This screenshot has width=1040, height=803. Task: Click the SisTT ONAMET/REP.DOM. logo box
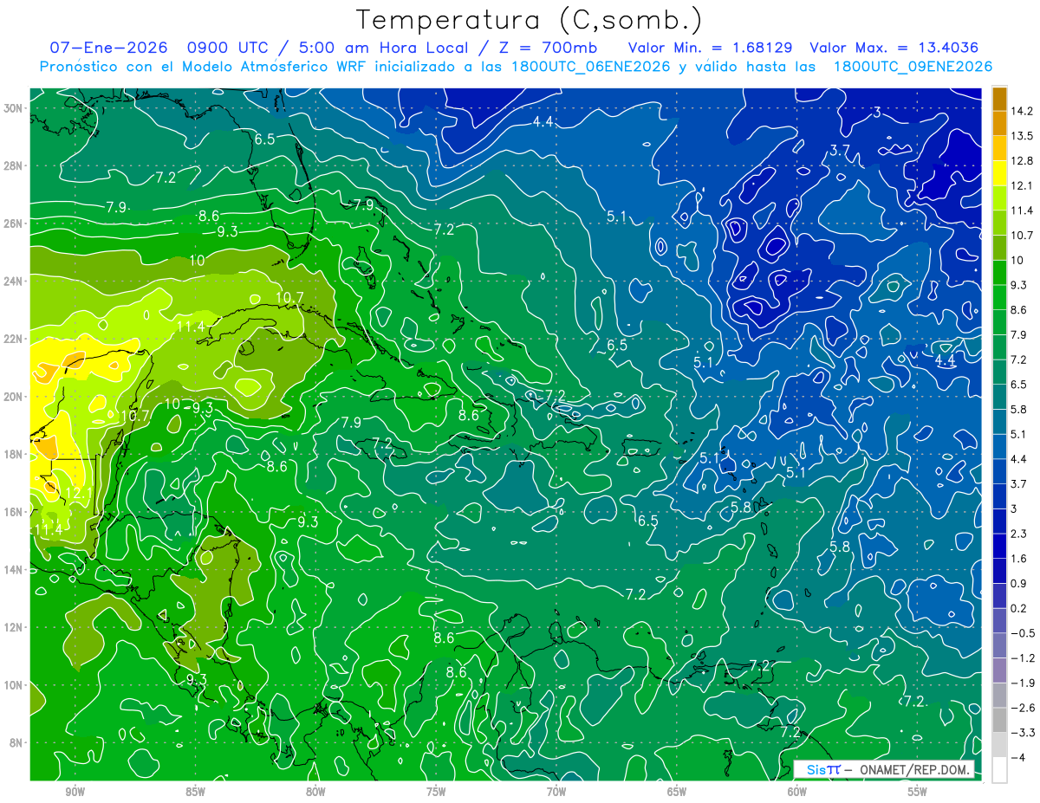(884, 769)
